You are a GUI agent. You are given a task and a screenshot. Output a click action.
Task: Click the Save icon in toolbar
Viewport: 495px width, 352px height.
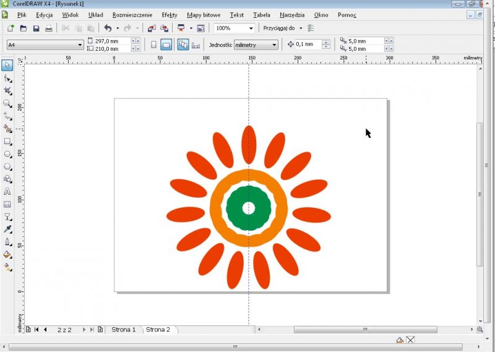(36, 28)
